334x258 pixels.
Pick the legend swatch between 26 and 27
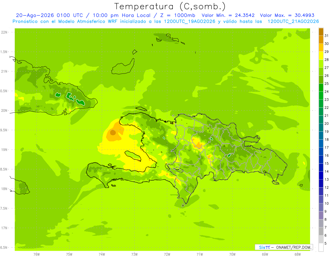pos(321,72)
